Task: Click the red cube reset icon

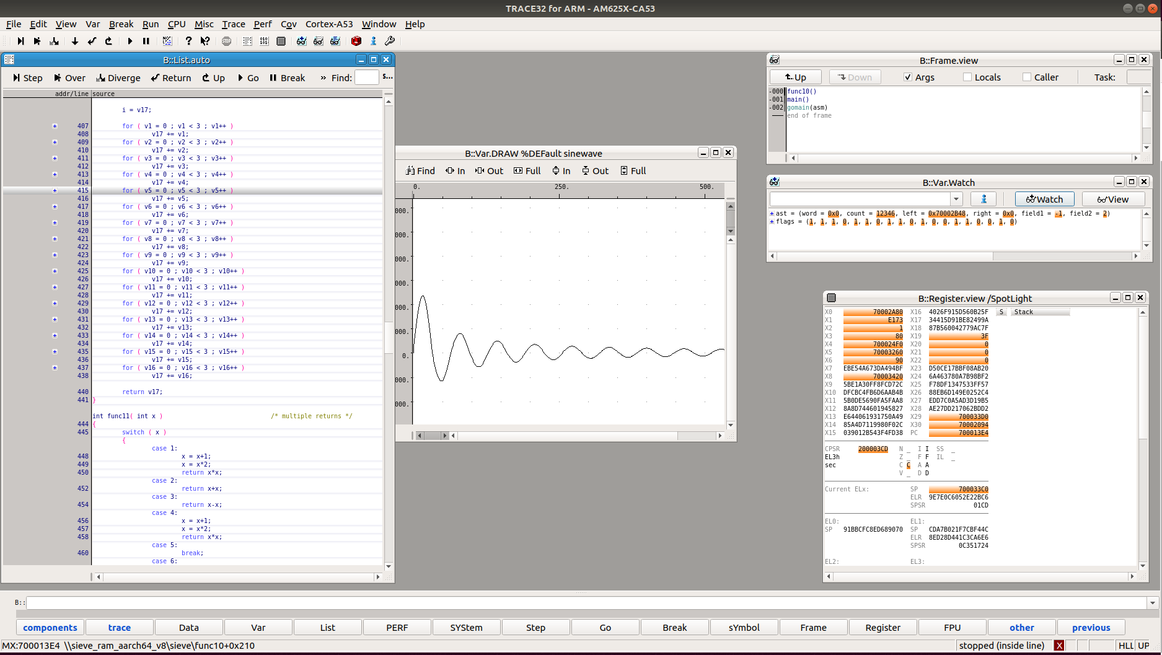Action: 356,41
